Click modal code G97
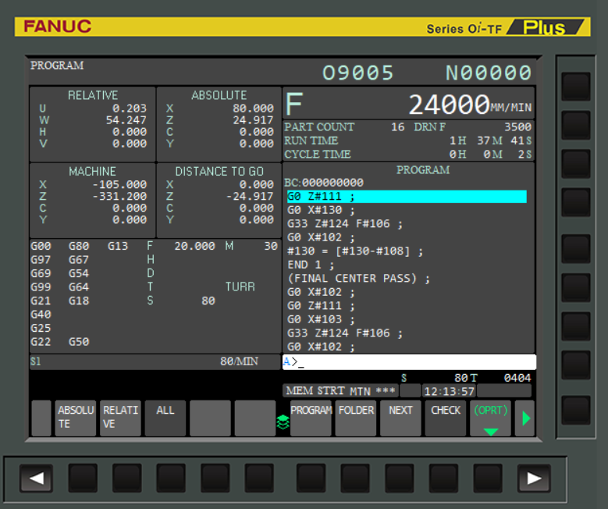 click(x=41, y=260)
